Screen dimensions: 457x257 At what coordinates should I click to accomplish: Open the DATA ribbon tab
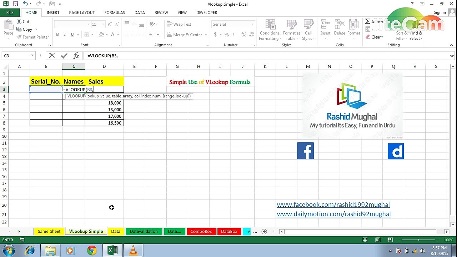click(140, 12)
